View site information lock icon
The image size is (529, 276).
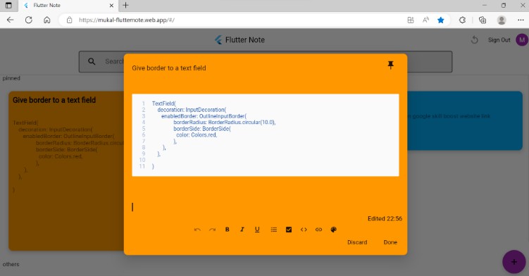pos(69,20)
